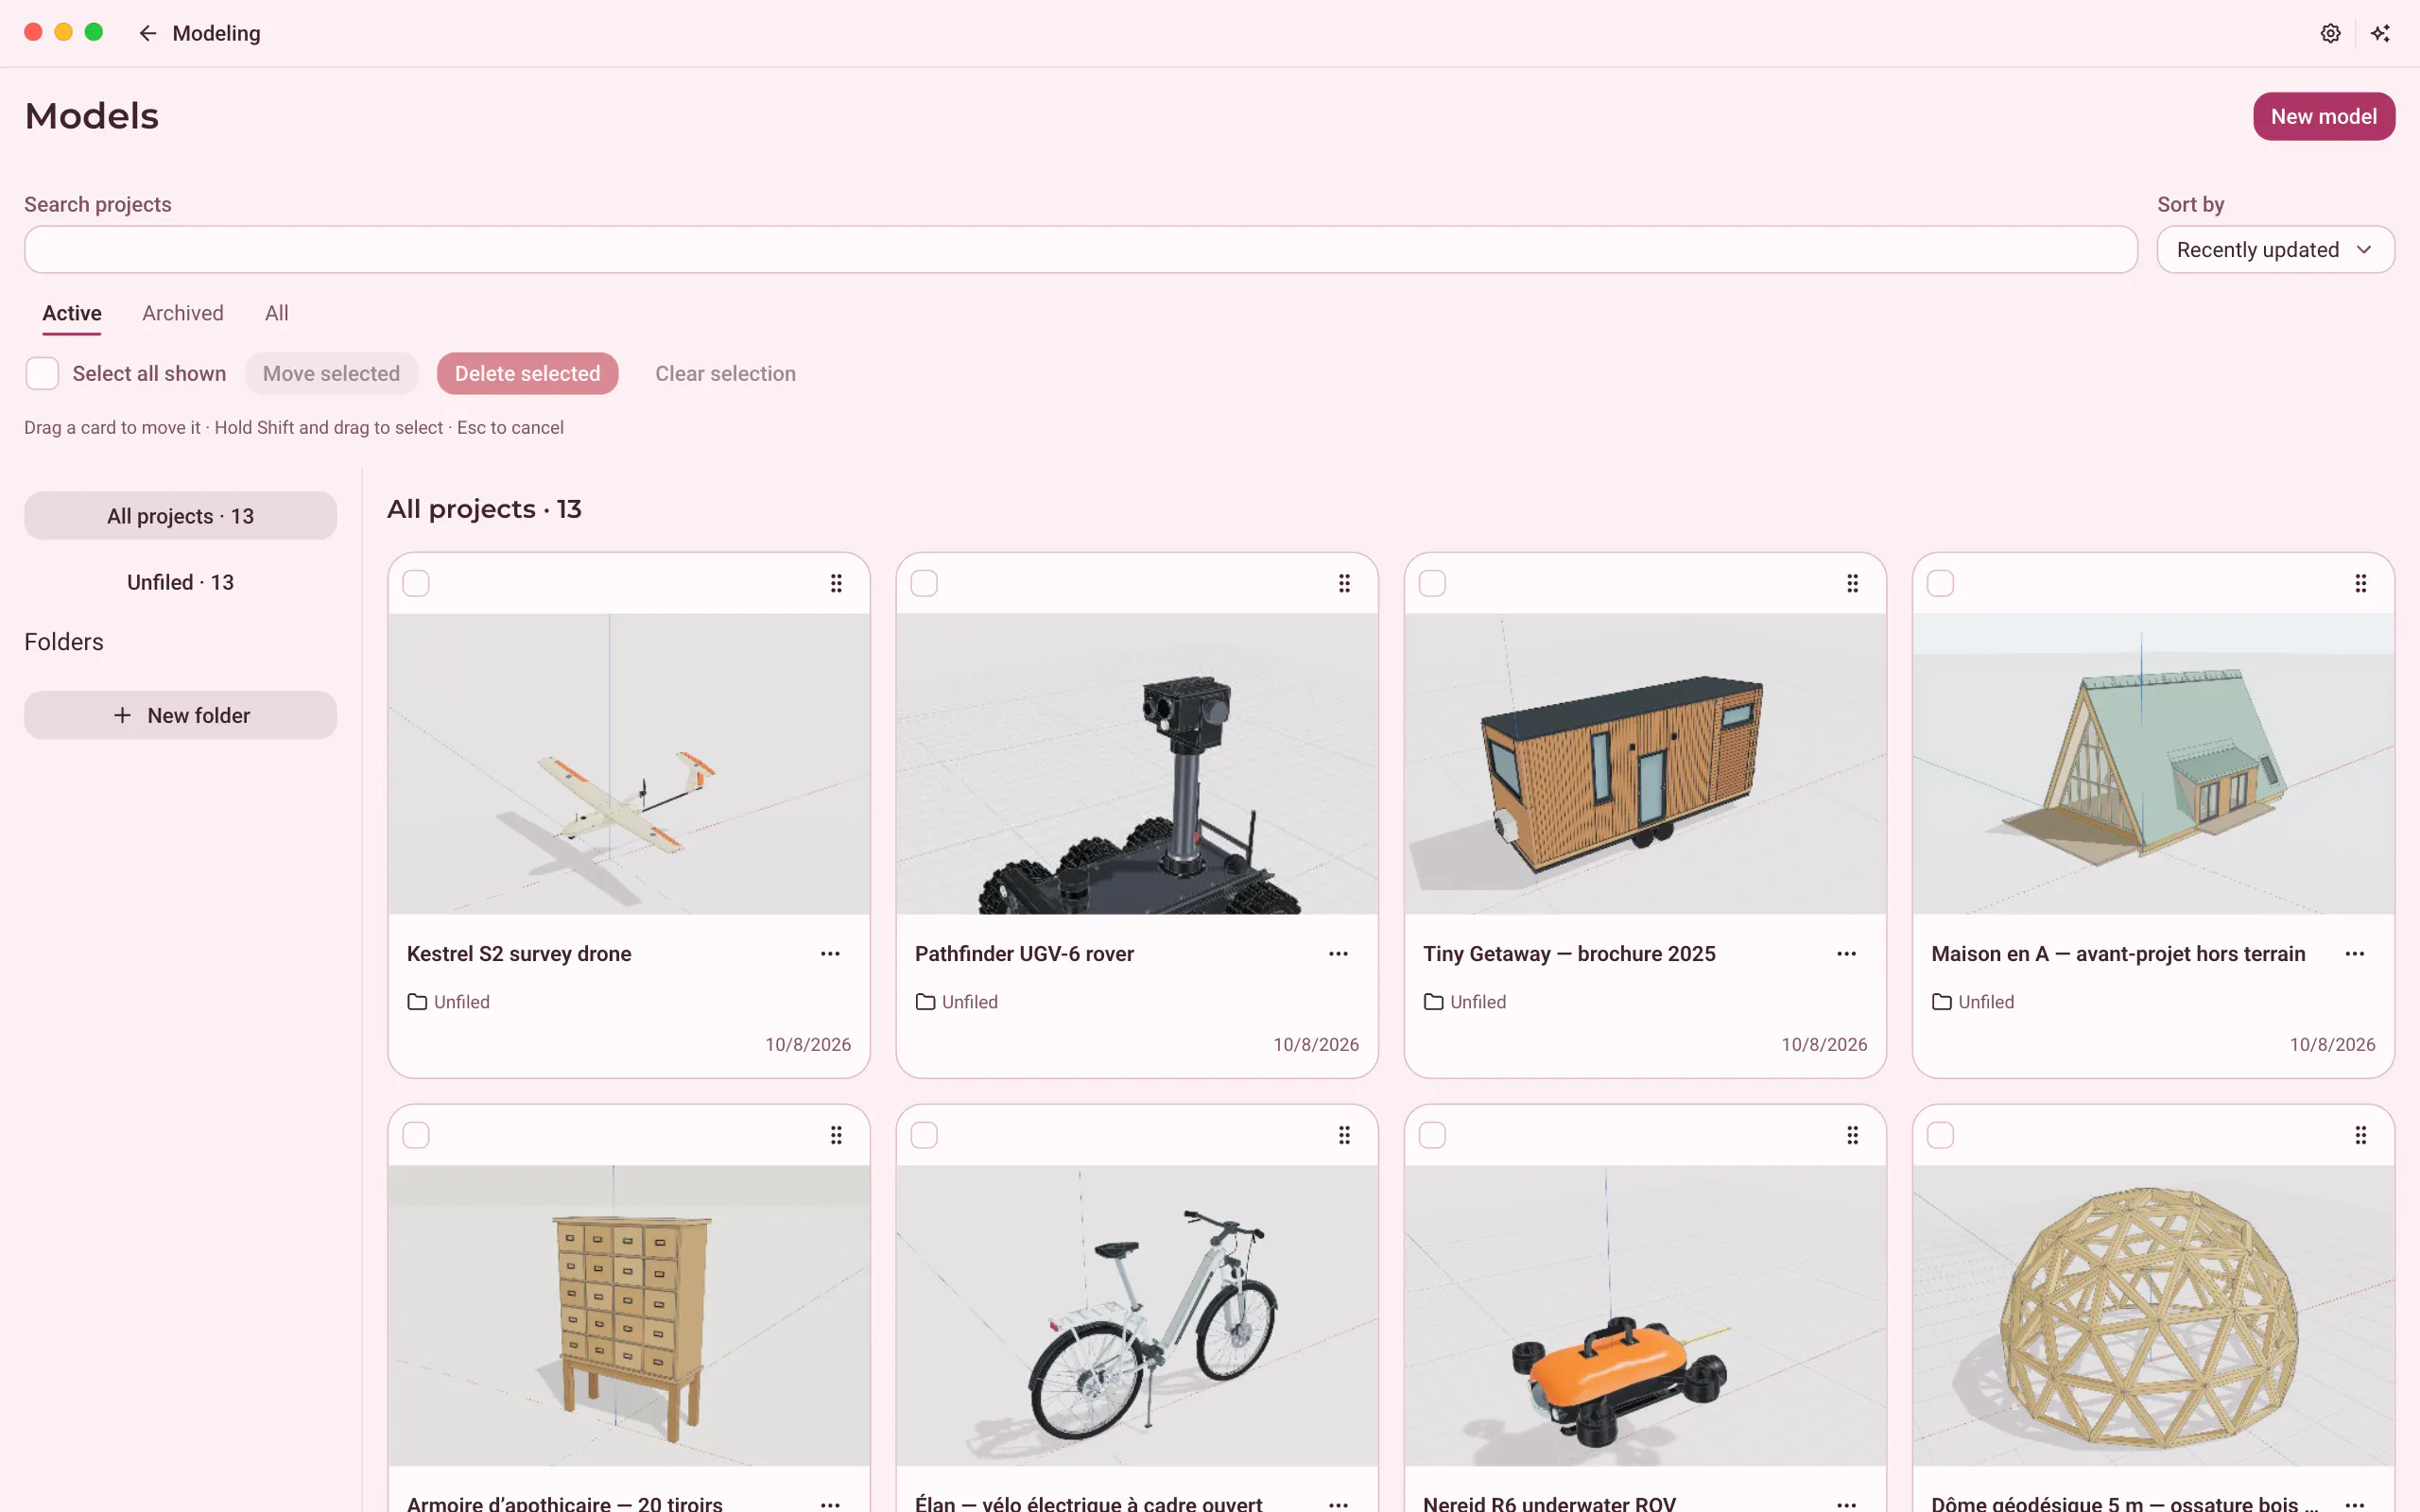This screenshot has height=1512, width=2420.
Task: Open more options for Kestrel S2 survey drone
Action: (x=830, y=954)
